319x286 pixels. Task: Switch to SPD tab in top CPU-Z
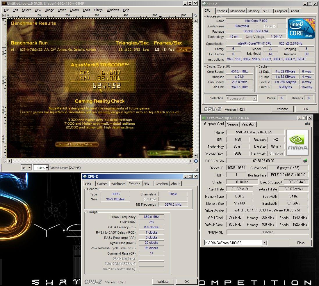coord(266,11)
